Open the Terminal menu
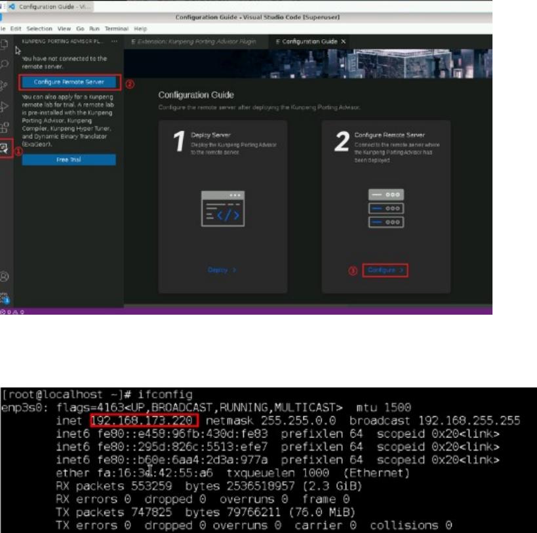The height and width of the screenshot is (533, 537). pos(117,29)
